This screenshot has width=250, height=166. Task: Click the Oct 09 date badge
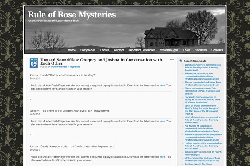pyautogui.click(x=34, y=63)
